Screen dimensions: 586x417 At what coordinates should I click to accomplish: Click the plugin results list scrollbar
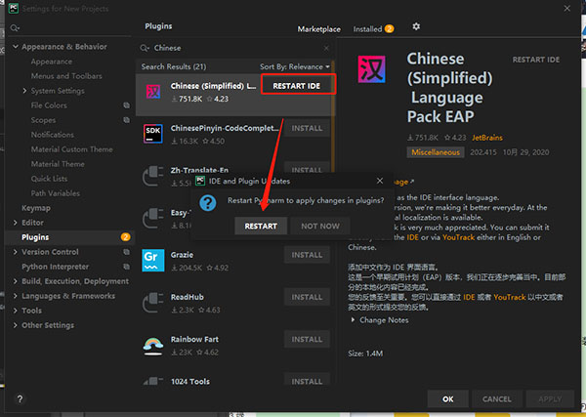(332, 116)
